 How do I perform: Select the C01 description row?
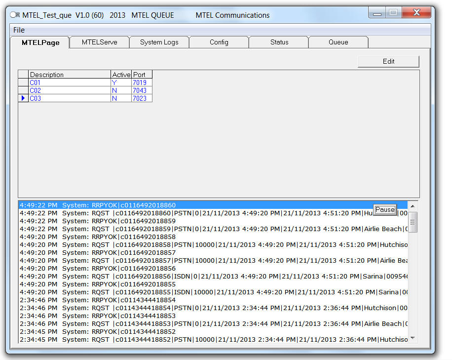pos(70,83)
